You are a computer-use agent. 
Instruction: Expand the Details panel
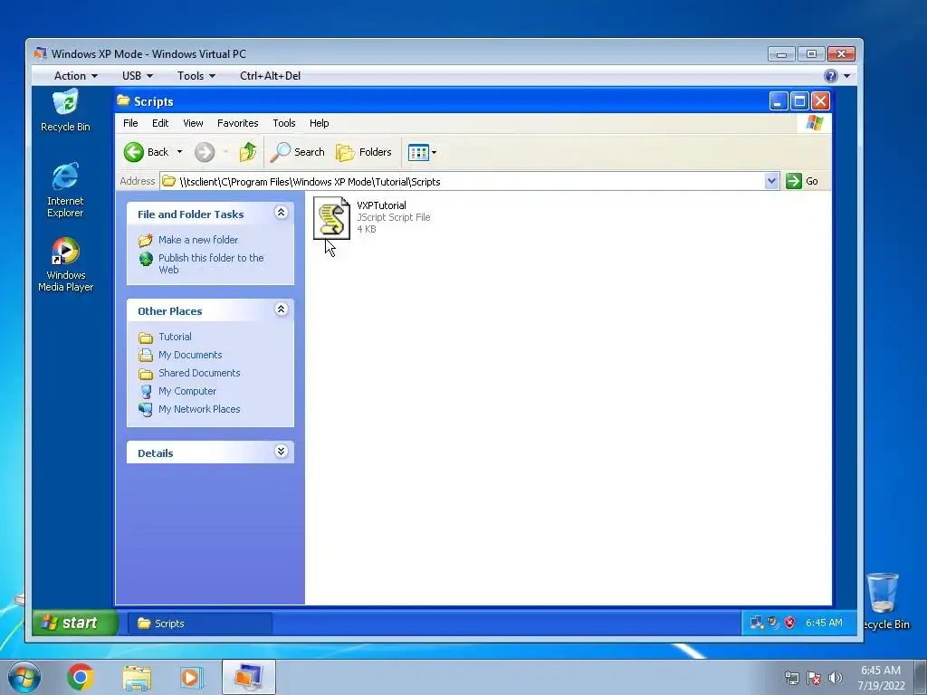(282, 452)
